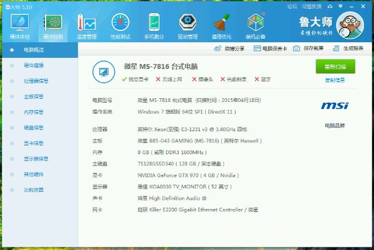Click the 蓝牙 bluetooth status indicator
The width and height of the screenshot is (374, 250).
[262, 79]
